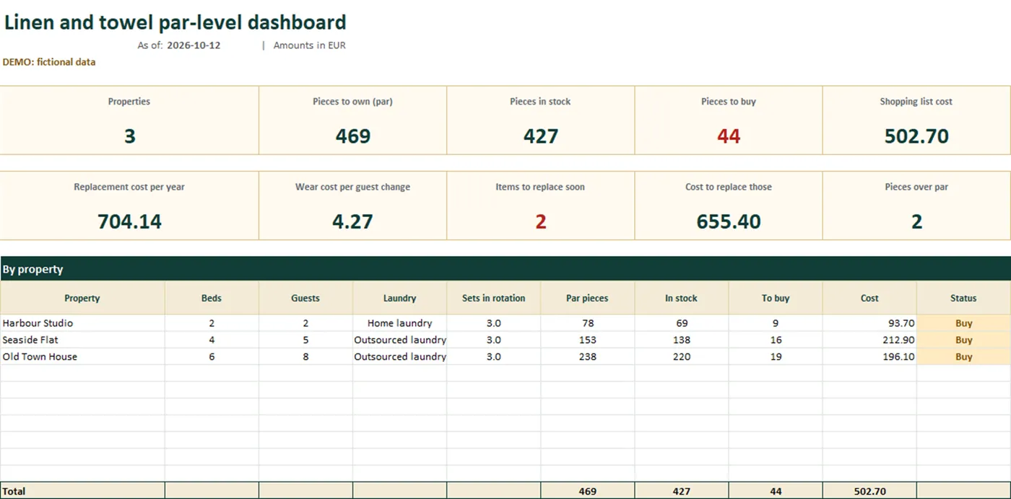The image size is (1011, 499).
Task: Click the as-of date 2026-10-12
Action: point(194,45)
